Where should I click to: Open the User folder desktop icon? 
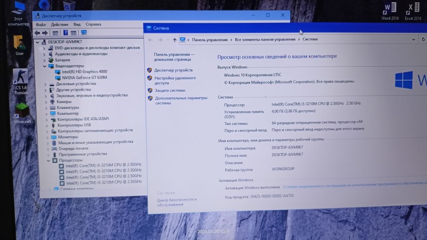click(x=19, y=46)
